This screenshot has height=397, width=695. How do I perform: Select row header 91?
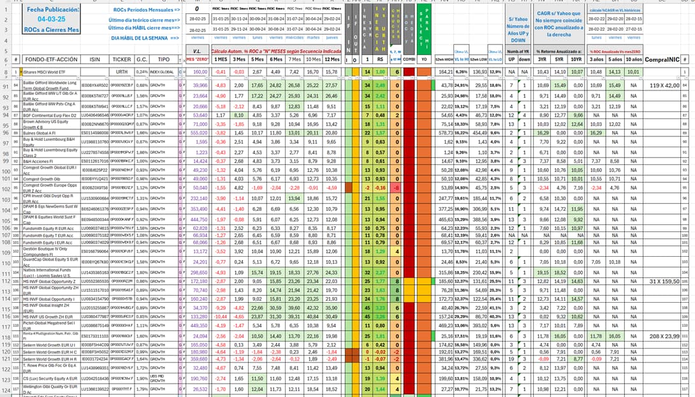6,87
